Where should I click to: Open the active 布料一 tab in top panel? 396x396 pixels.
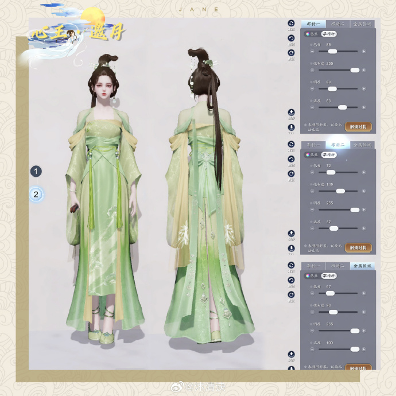pos(313,24)
